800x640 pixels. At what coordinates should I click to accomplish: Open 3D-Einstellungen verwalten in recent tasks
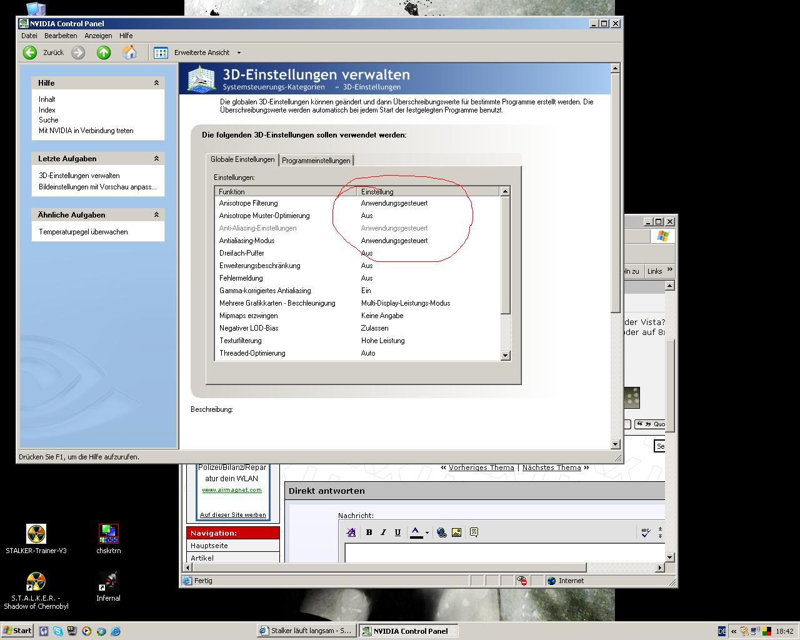(x=79, y=176)
